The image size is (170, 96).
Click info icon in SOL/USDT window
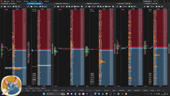point(129,6)
